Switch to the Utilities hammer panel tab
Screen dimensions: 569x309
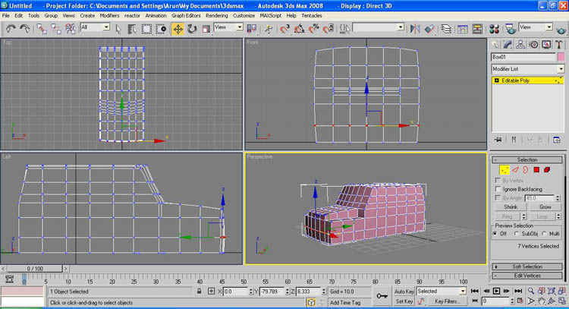pos(559,45)
